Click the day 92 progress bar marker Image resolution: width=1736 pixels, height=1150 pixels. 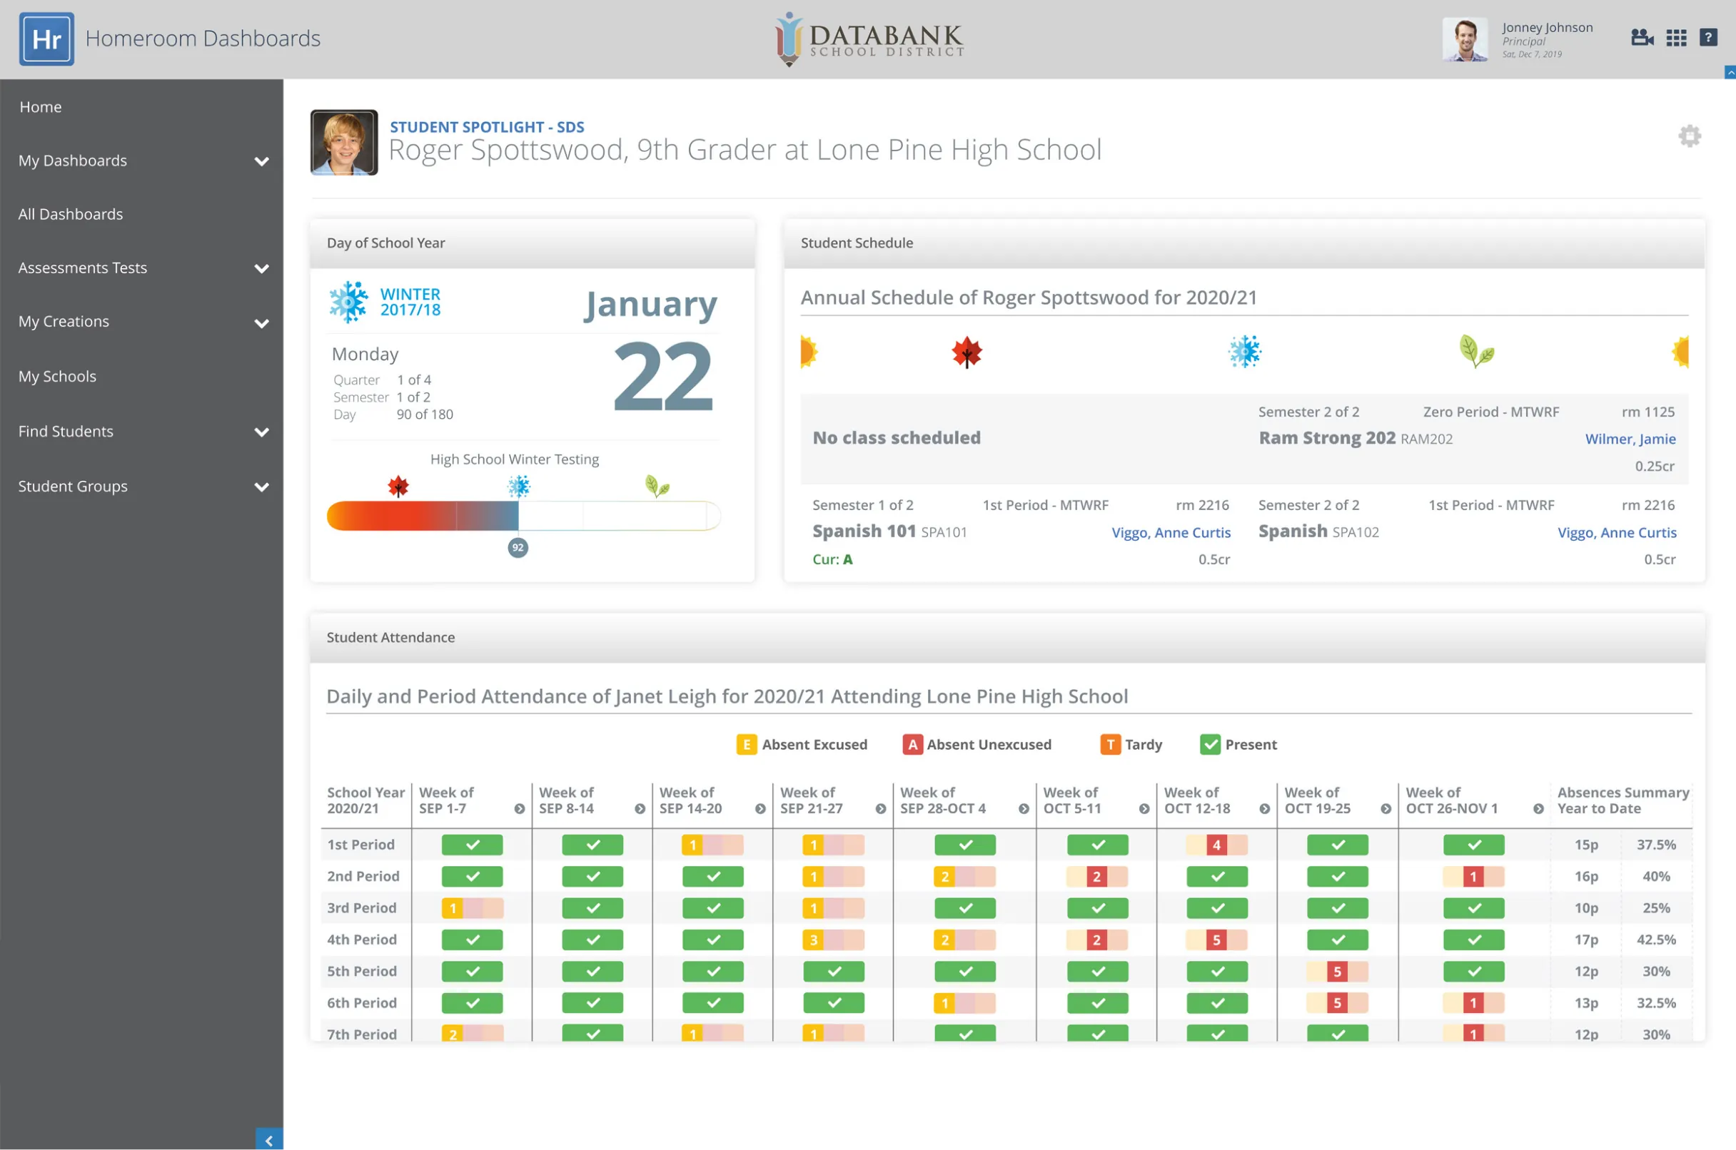point(518,548)
